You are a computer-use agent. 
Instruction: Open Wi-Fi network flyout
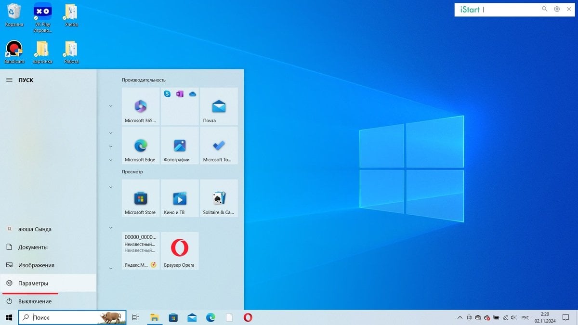[x=505, y=318]
